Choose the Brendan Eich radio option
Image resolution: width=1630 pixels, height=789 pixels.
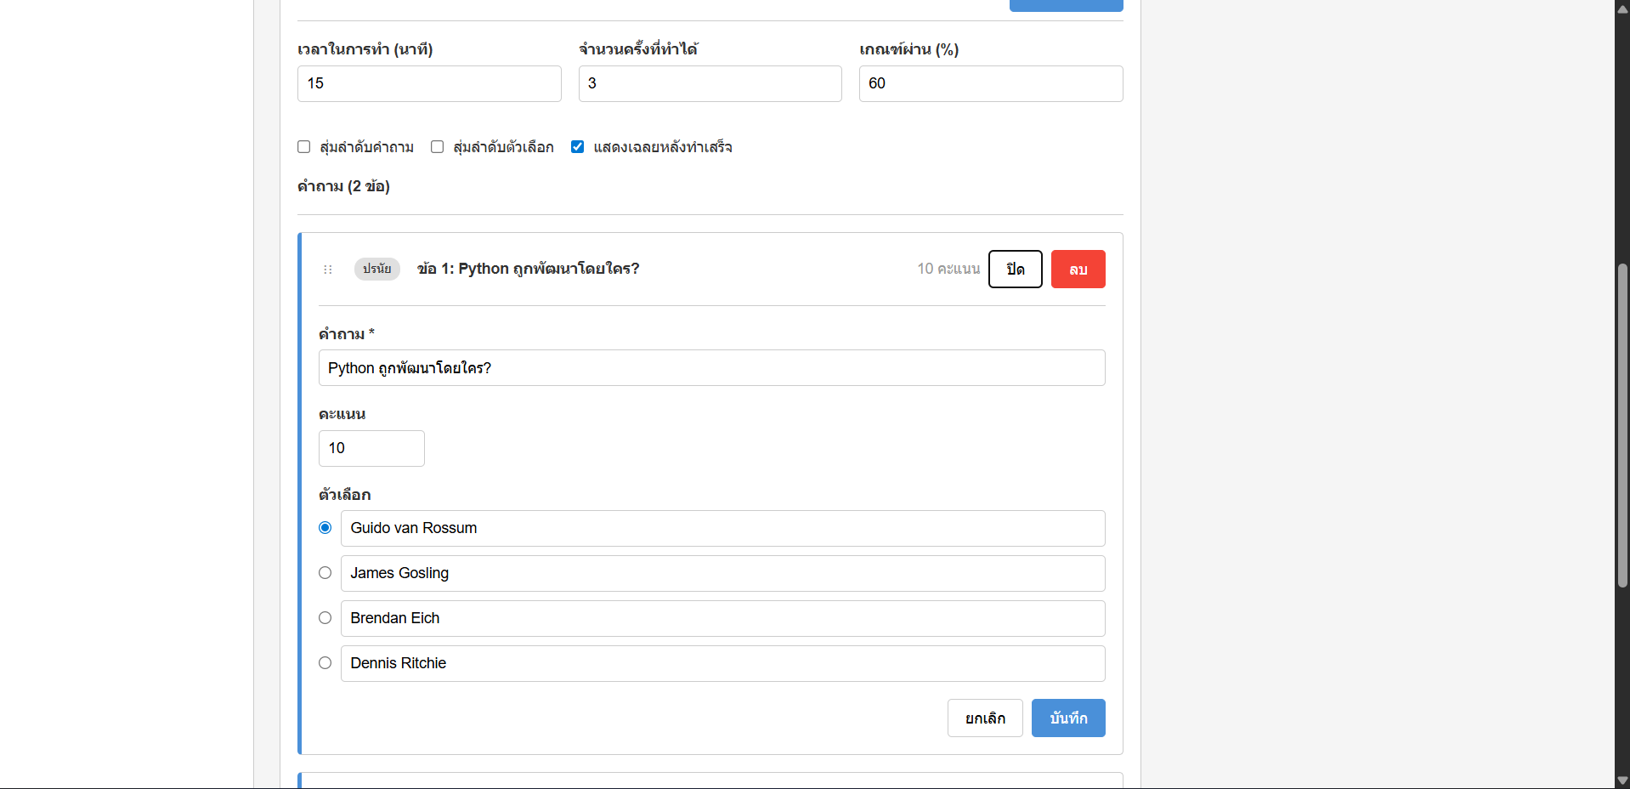point(325,618)
